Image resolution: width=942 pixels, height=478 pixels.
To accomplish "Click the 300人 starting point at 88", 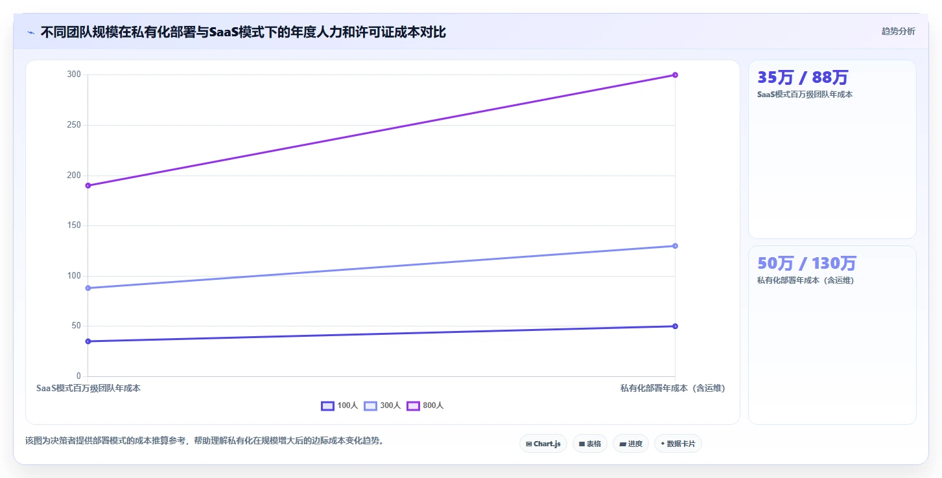I will coord(88,288).
